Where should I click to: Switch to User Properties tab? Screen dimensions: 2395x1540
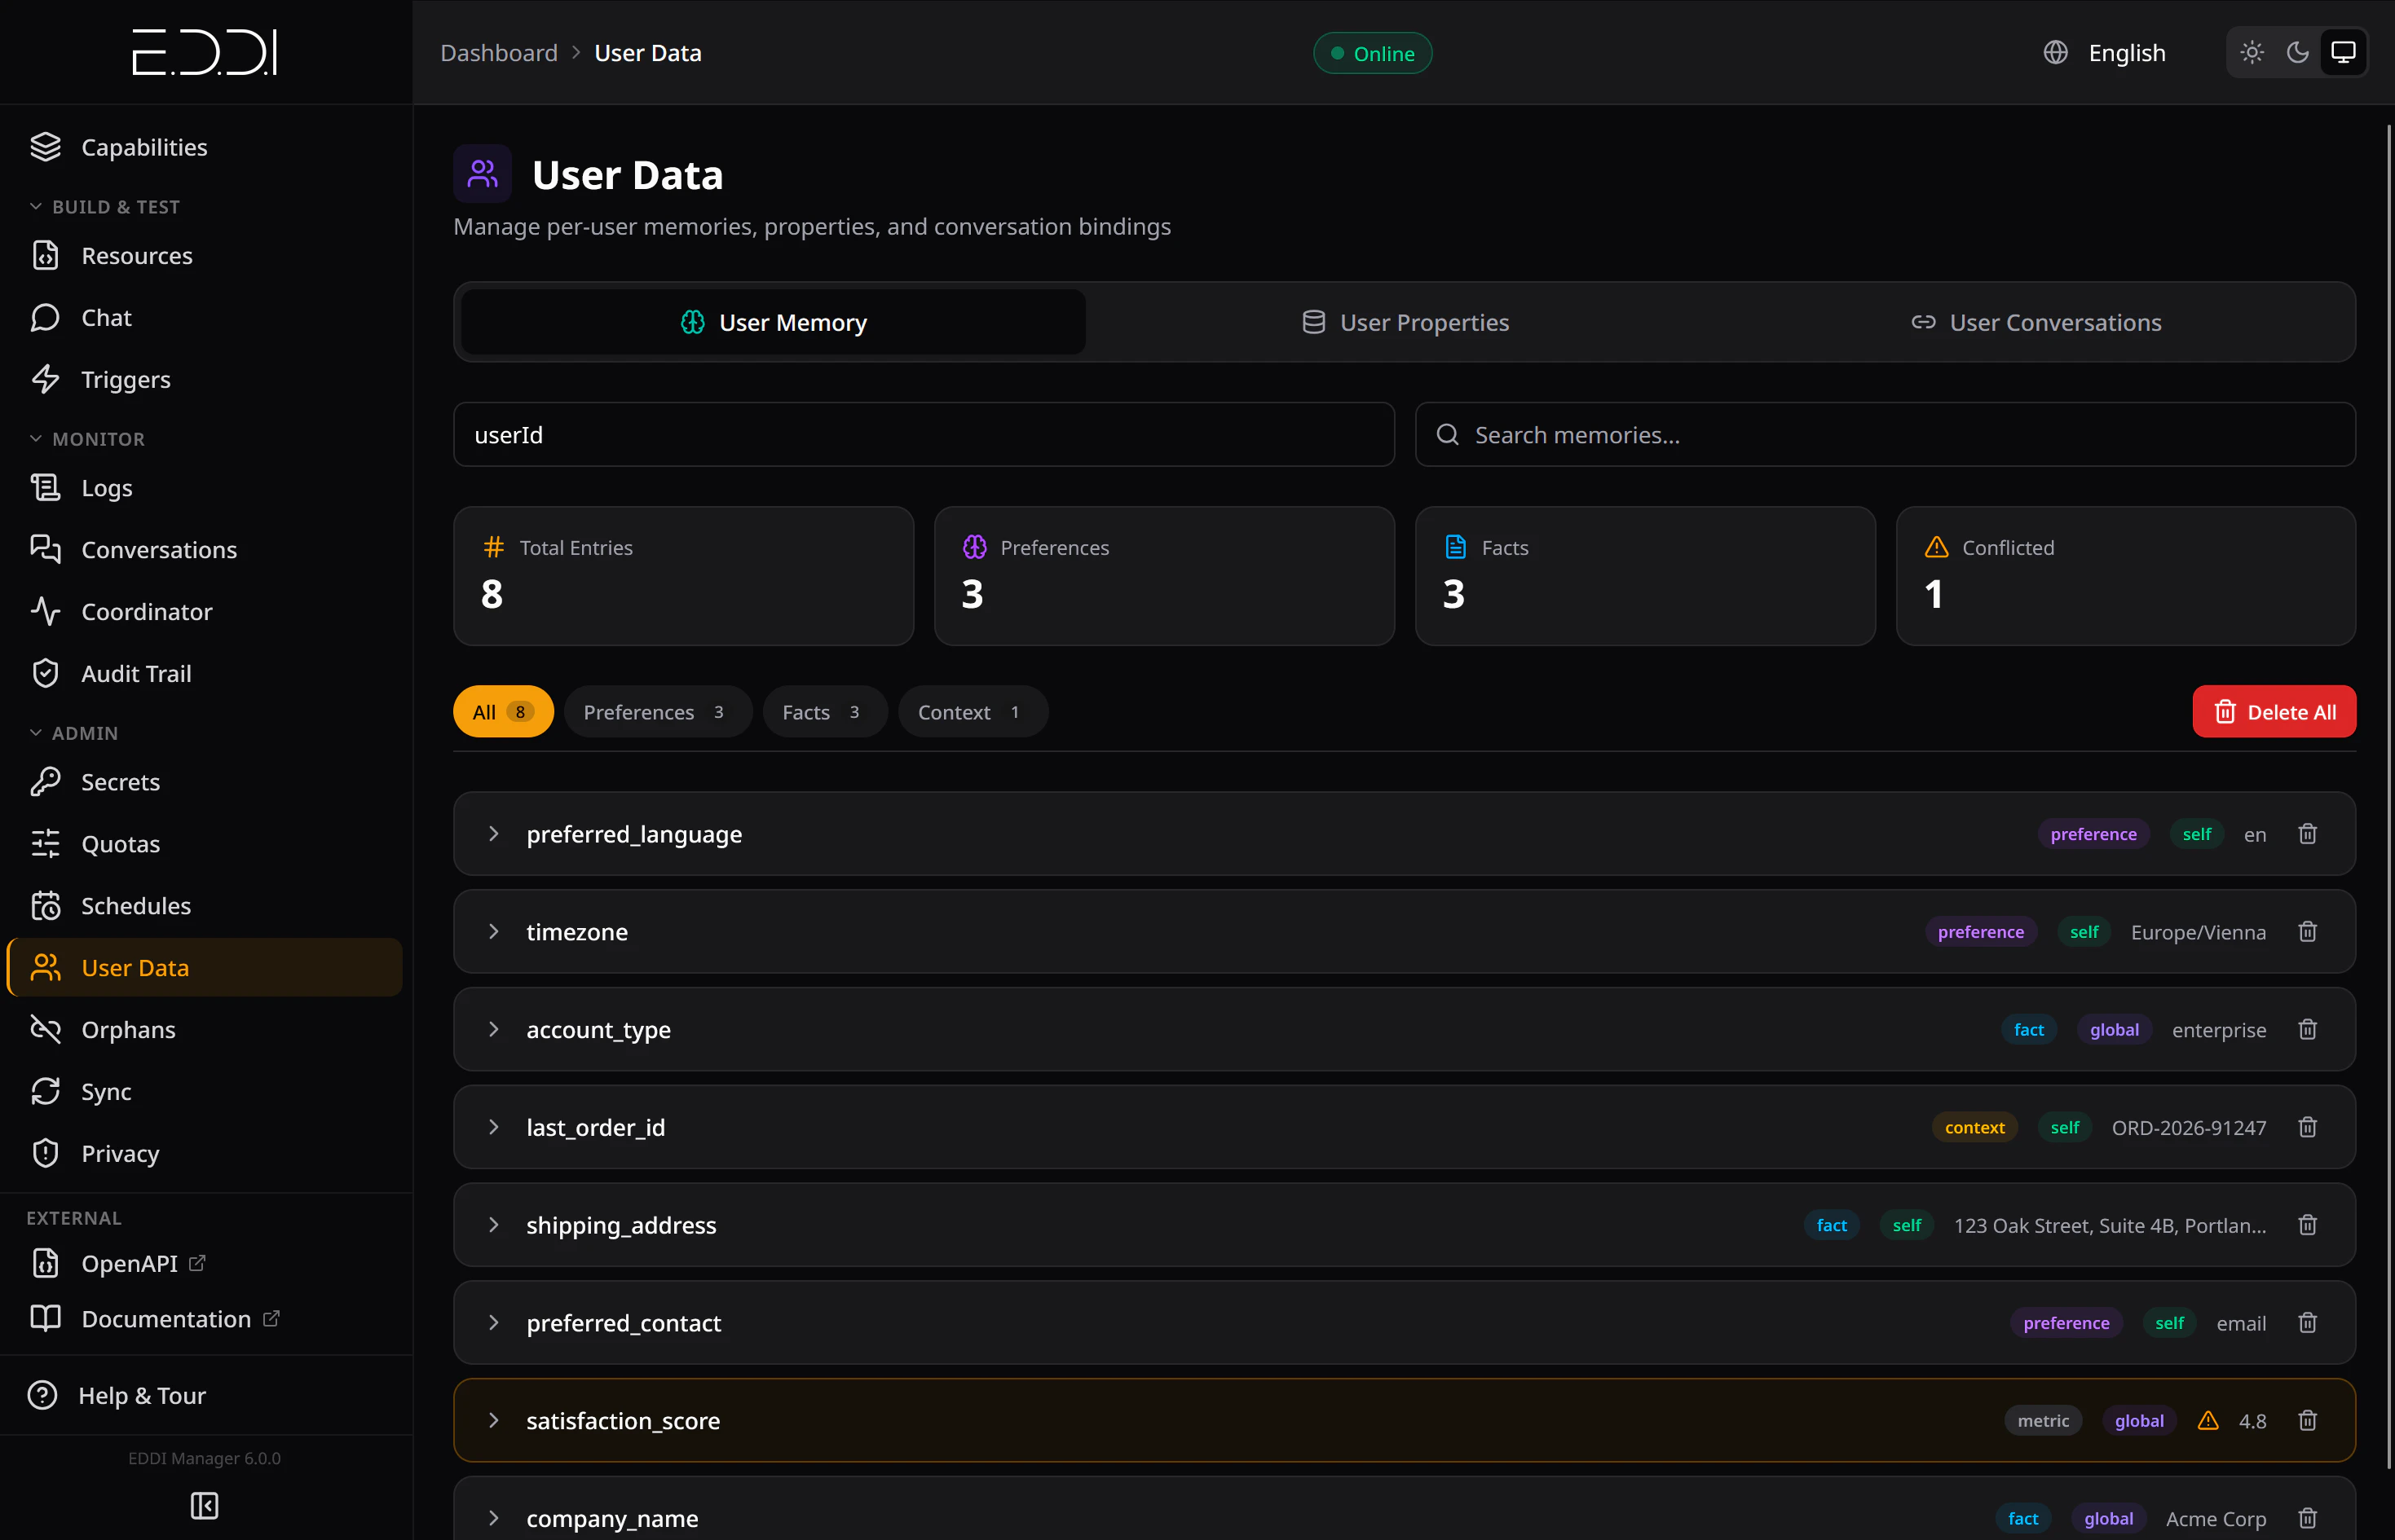(1405, 322)
